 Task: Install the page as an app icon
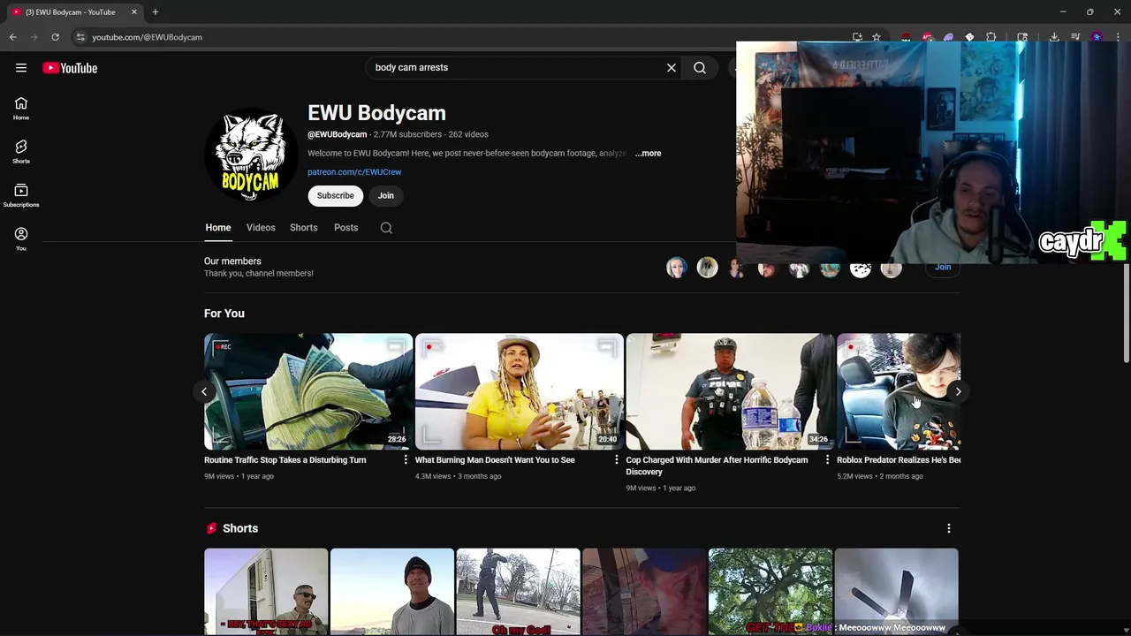click(857, 37)
